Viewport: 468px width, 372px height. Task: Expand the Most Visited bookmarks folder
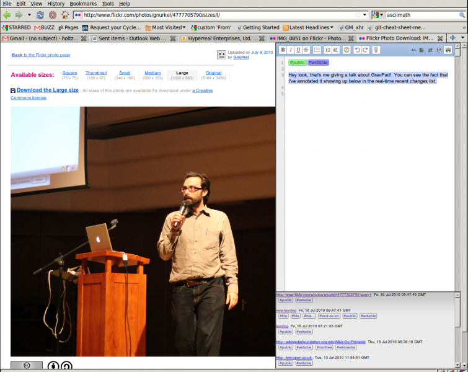166,27
